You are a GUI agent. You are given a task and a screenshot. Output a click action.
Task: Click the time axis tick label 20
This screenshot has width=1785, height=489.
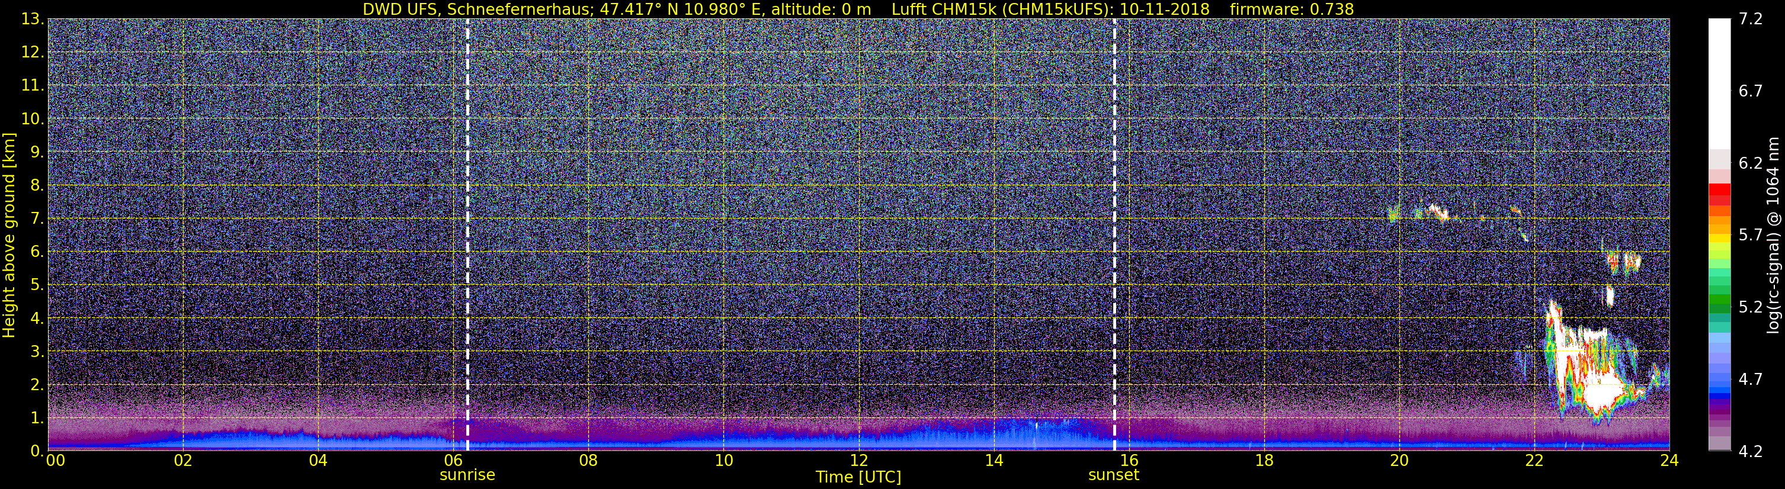click(x=1399, y=461)
